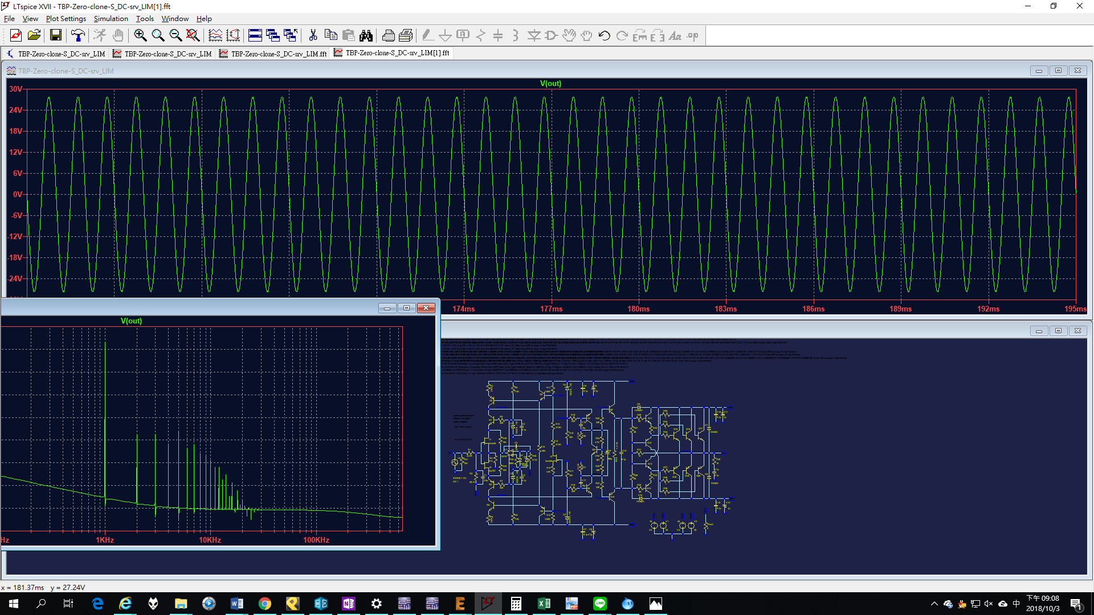Click the Place Ground icon
Screen dimensions: 1094x615
pos(445,35)
